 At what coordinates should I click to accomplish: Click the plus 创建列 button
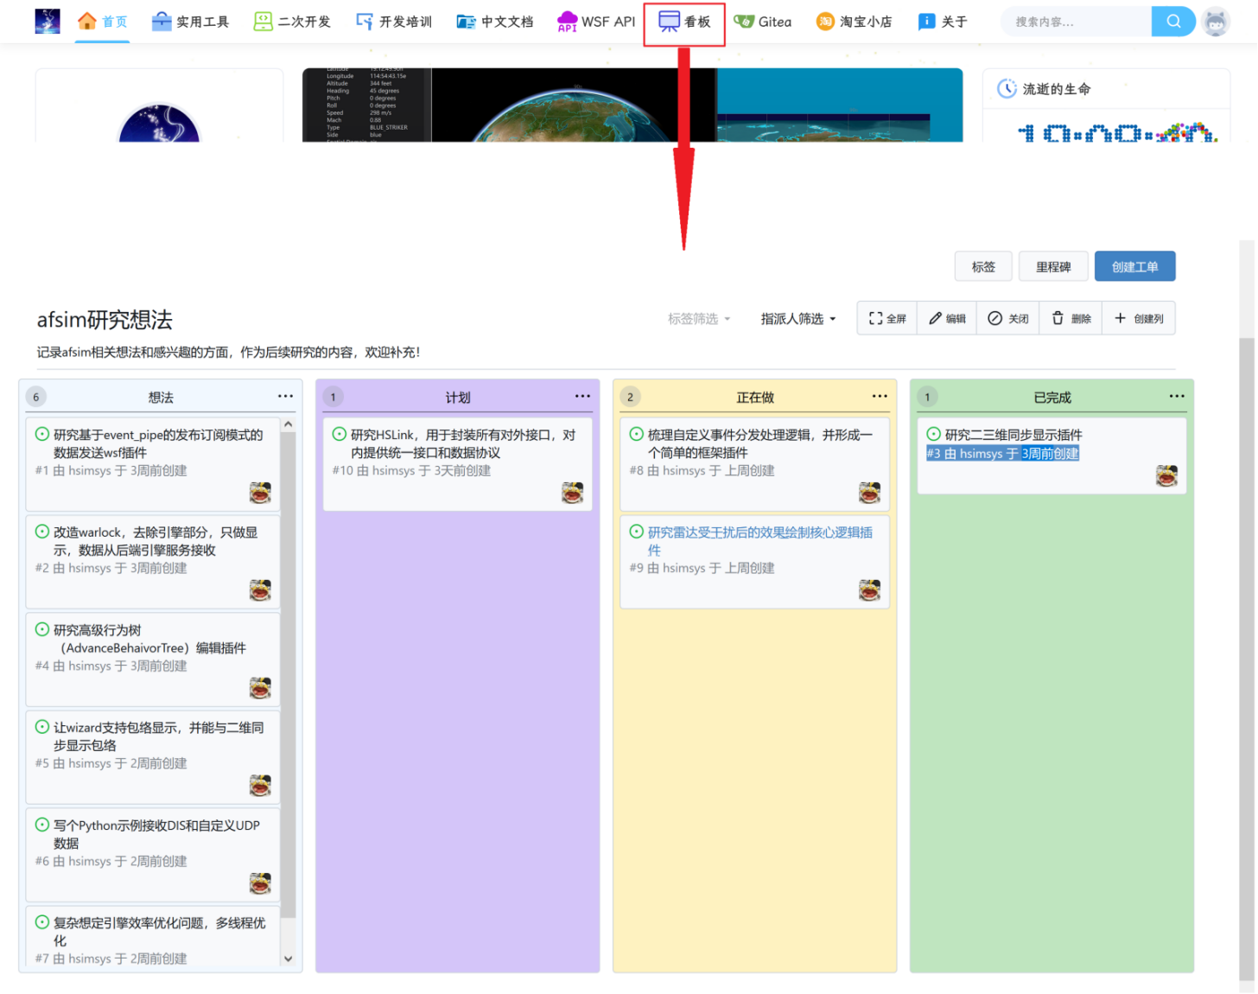(1139, 319)
